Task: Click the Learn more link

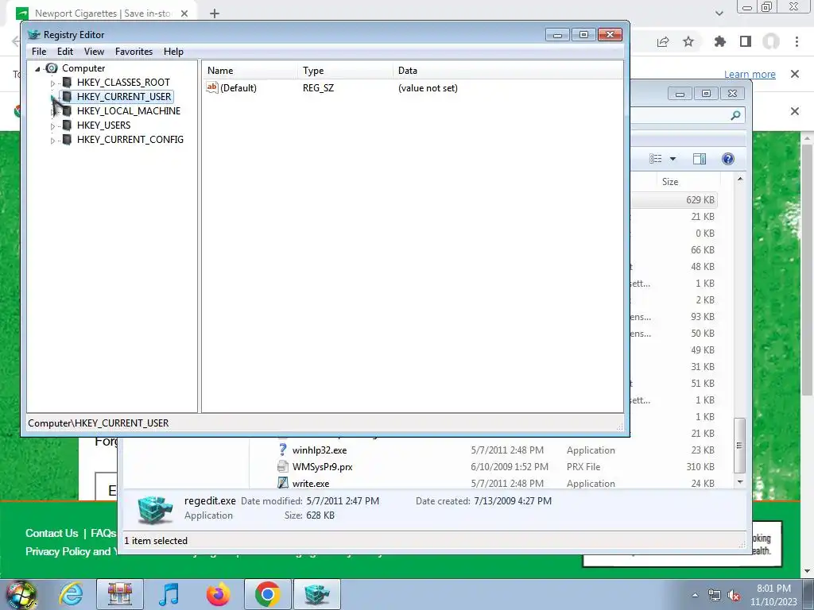Action: point(750,74)
